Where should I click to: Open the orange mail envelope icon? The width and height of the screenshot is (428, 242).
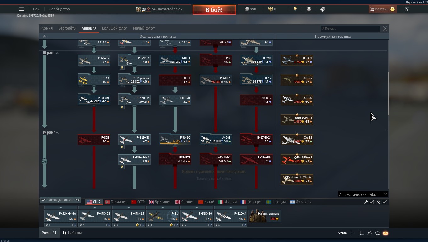tap(386, 233)
